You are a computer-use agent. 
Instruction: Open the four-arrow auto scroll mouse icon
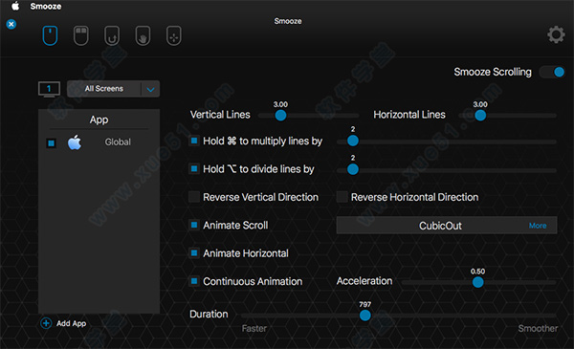click(x=174, y=35)
